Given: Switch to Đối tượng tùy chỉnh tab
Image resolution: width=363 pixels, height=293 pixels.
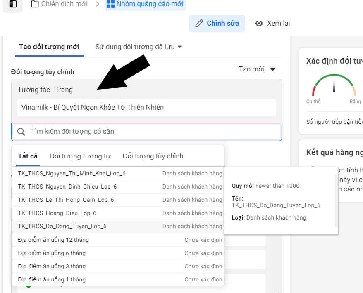Looking at the screenshot, I should pyautogui.click(x=153, y=156).
